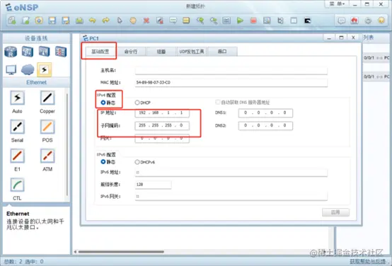392x266 pixels.
Task: Switch to the 基础配置 tab
Action: point(100,52)
